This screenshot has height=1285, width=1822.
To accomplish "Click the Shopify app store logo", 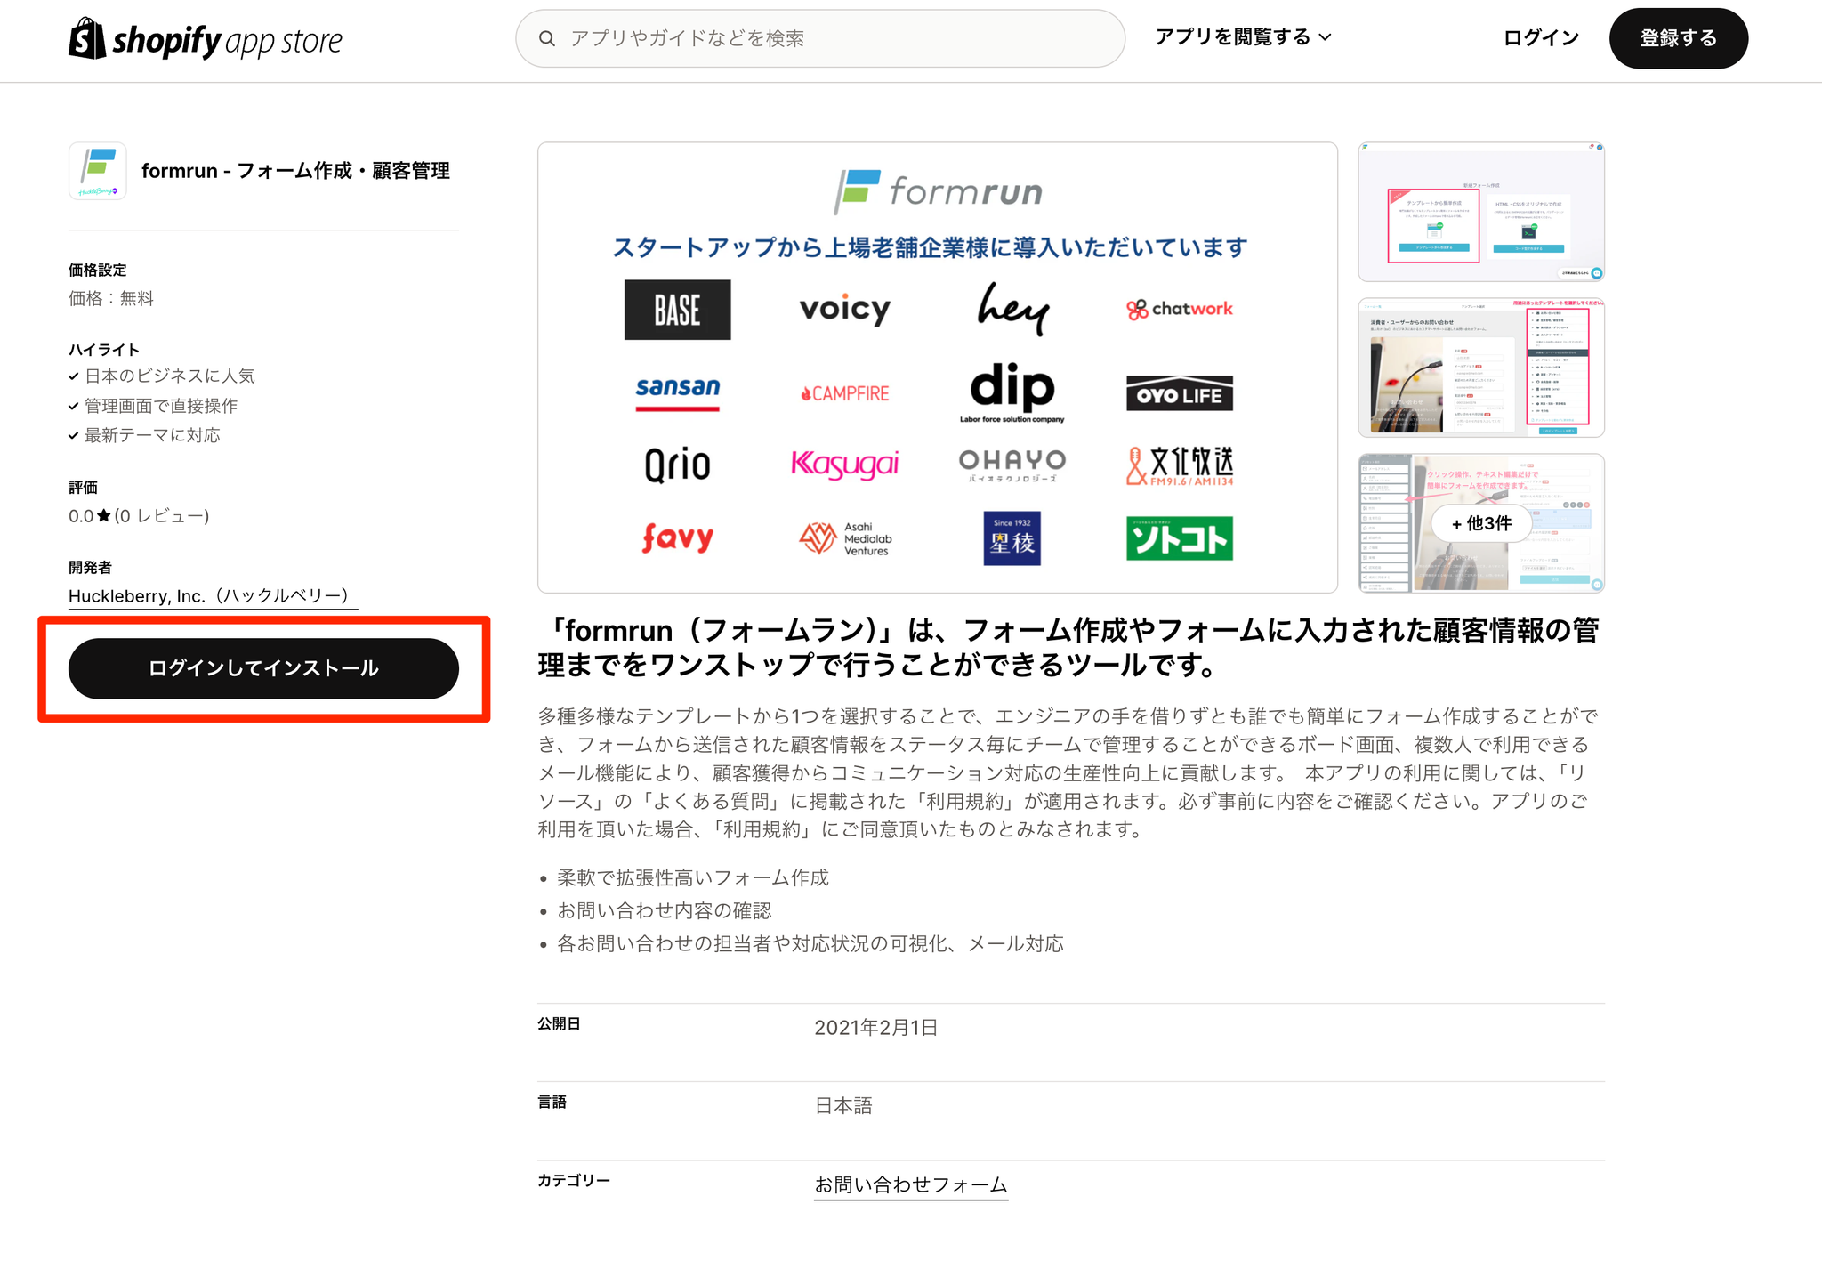I will (206, 40).
